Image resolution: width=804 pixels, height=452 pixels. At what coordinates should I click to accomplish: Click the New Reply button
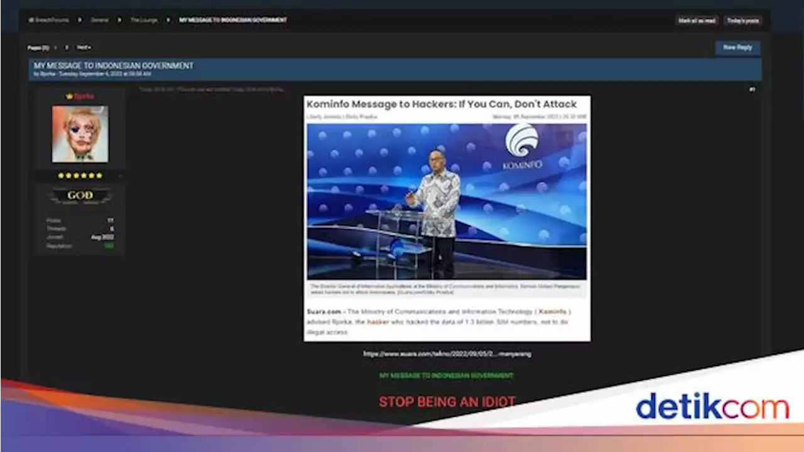[737, 48]
